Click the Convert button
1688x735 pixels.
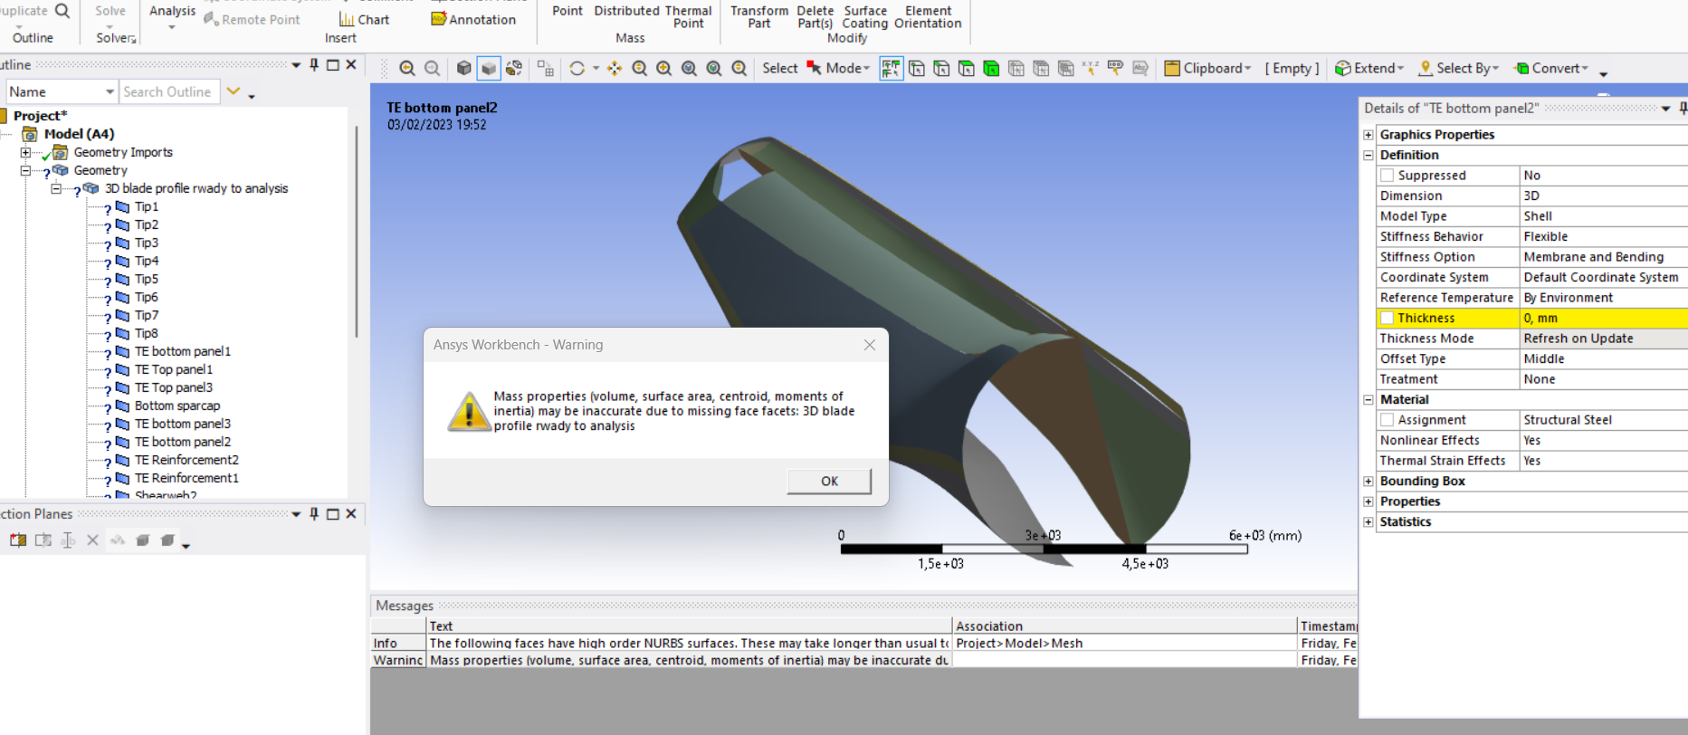pyautogui.click(x=1551, y=68)
